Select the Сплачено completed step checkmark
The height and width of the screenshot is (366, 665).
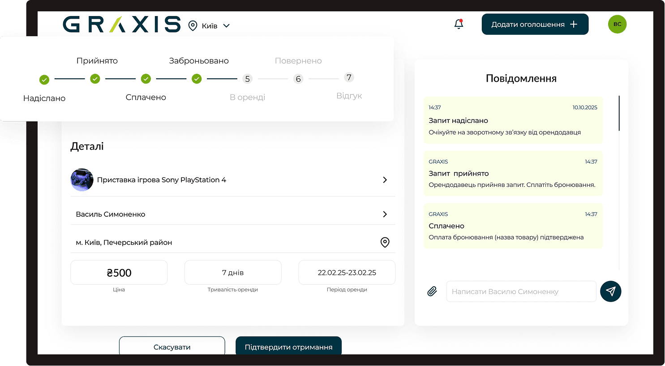tap(146, 79)
